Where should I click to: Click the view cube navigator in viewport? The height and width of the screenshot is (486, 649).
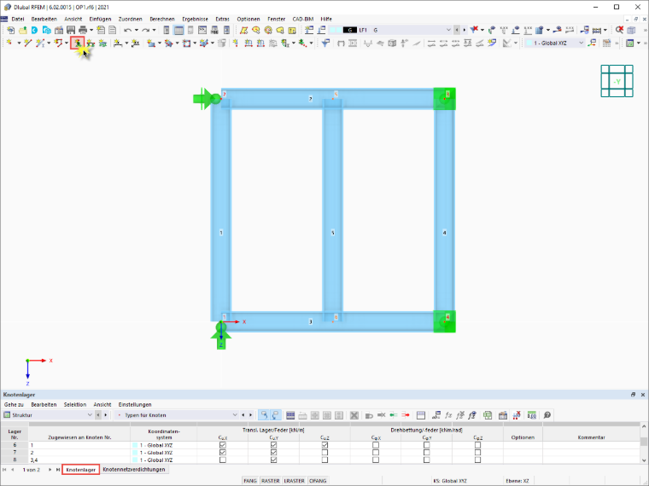617,81
